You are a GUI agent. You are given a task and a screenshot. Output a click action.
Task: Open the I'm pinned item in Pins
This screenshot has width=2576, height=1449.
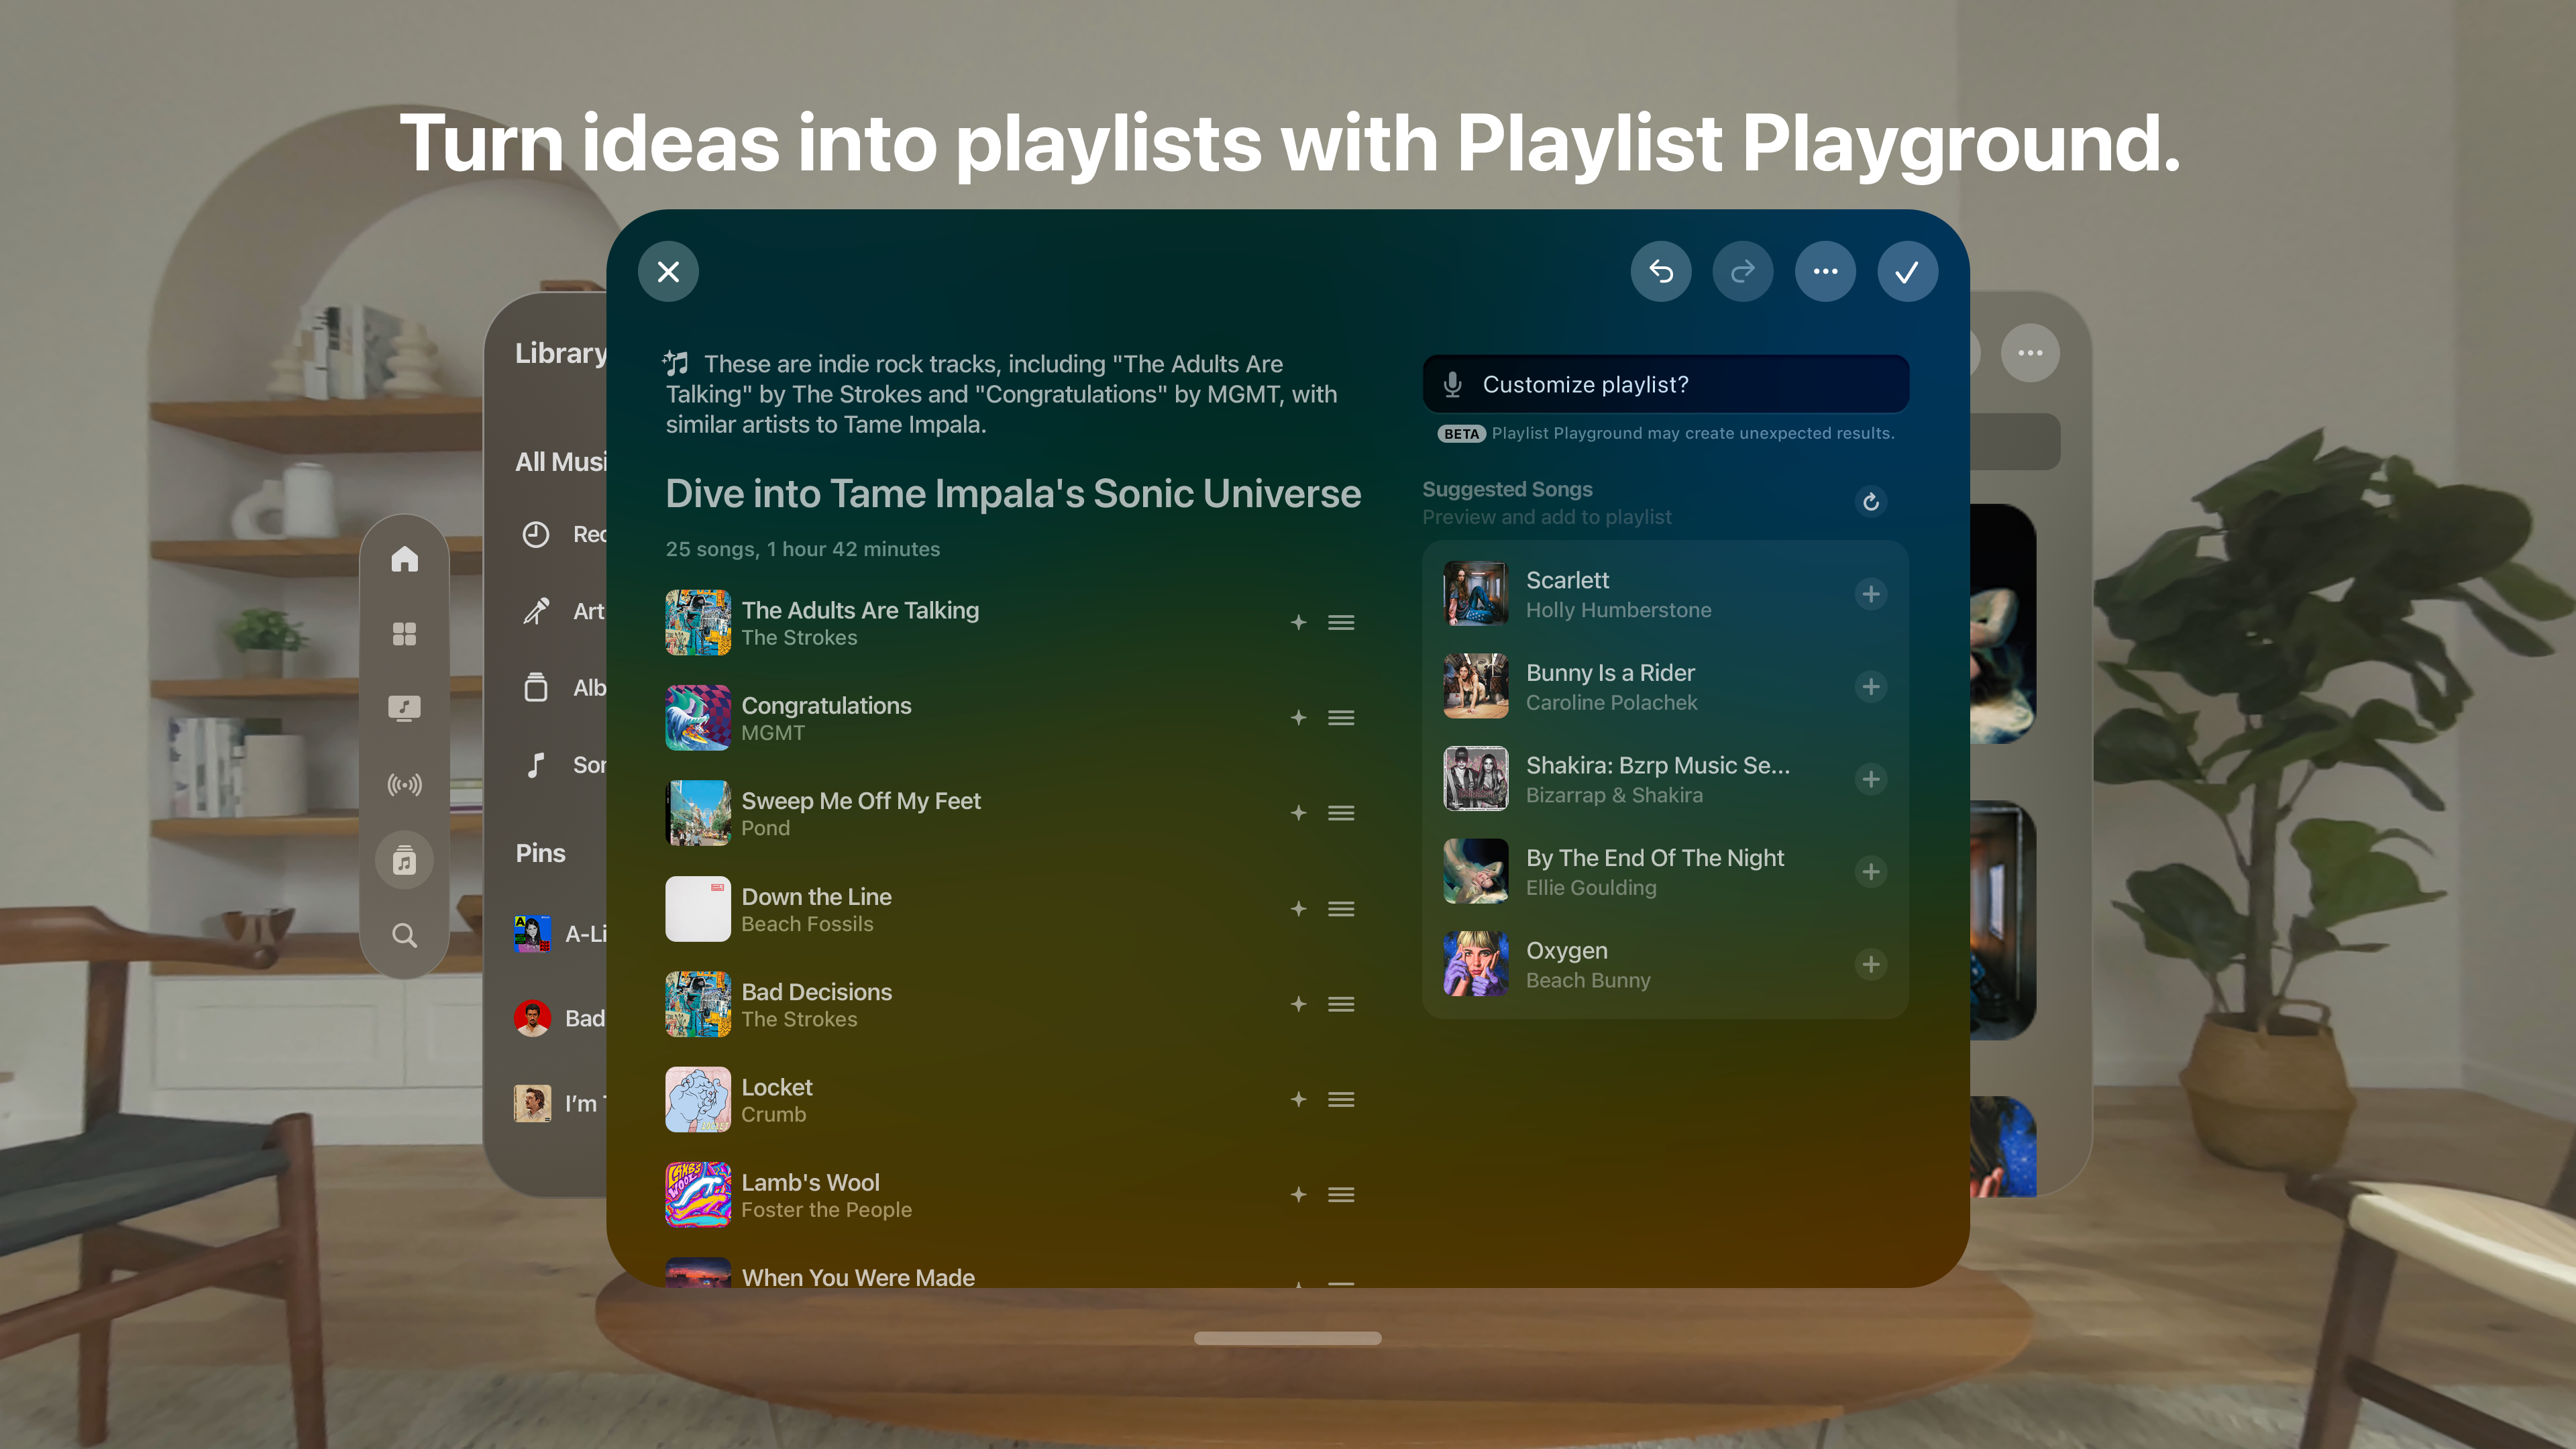click(x=560, y=1103)
